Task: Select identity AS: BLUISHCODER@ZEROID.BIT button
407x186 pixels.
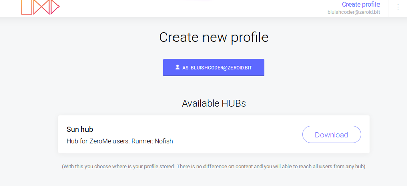Action: tap(213, 68)
